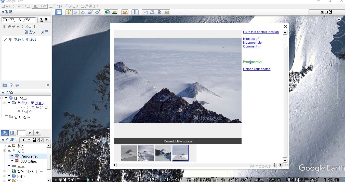Show historical imagery clock icon
Screen dimensions: 345x182
(x=108, y=12)
